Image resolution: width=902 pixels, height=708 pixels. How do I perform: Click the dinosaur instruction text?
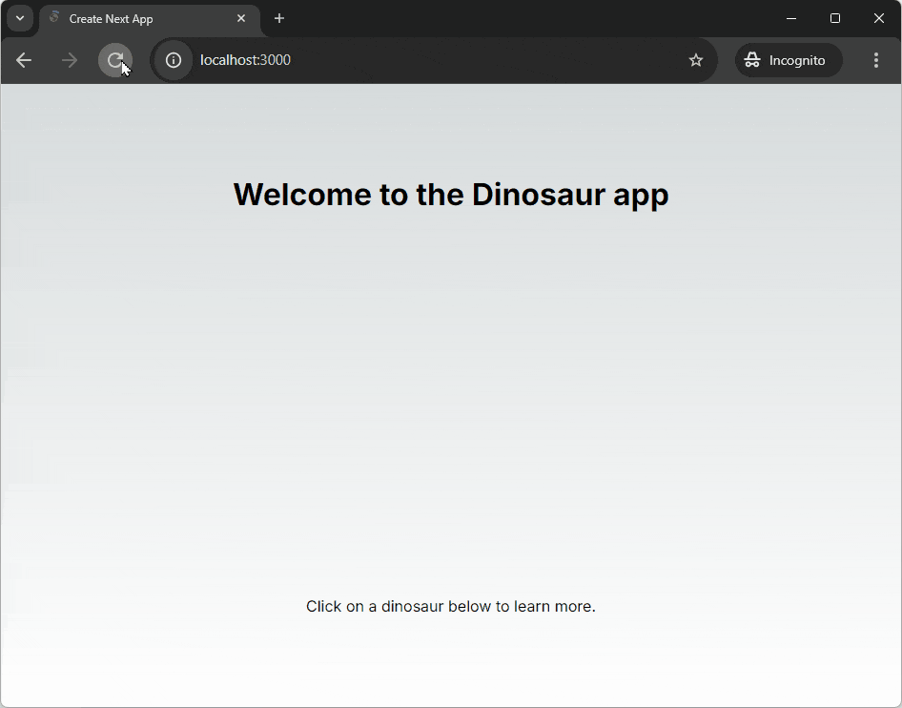(451, 606)
